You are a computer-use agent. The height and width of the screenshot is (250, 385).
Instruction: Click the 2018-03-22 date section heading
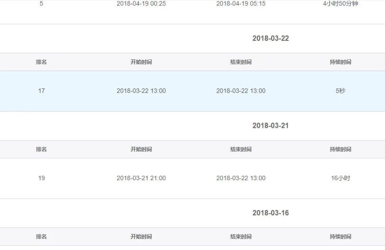[x=270, y=38]
